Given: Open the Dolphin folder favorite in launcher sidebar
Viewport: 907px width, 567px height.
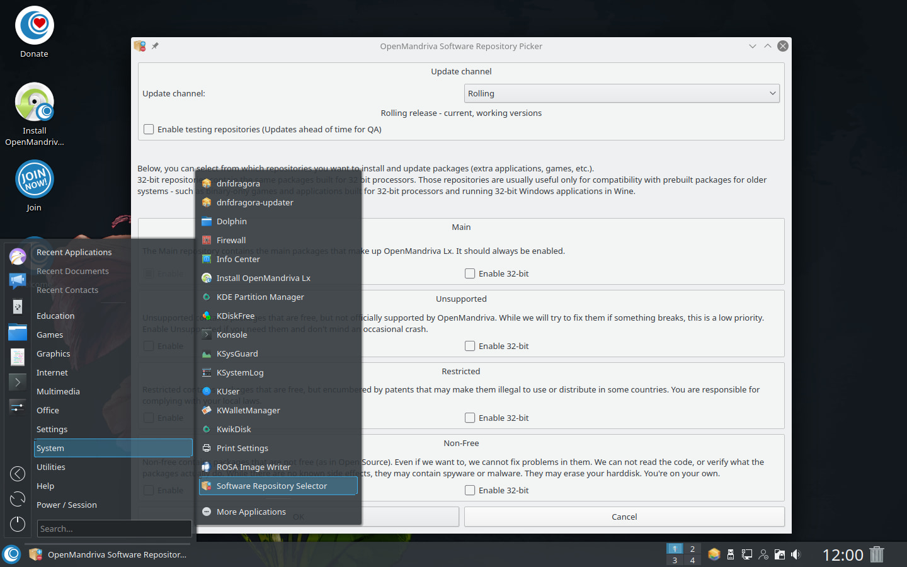Looking at the screenshot, I should 18,331.
